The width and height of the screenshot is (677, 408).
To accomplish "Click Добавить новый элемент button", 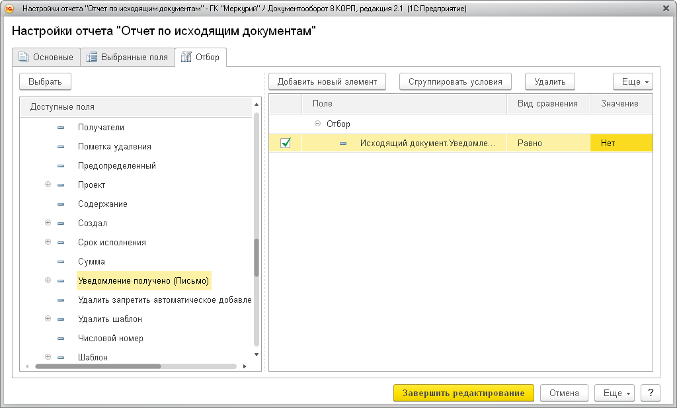I will pos(327,81).
